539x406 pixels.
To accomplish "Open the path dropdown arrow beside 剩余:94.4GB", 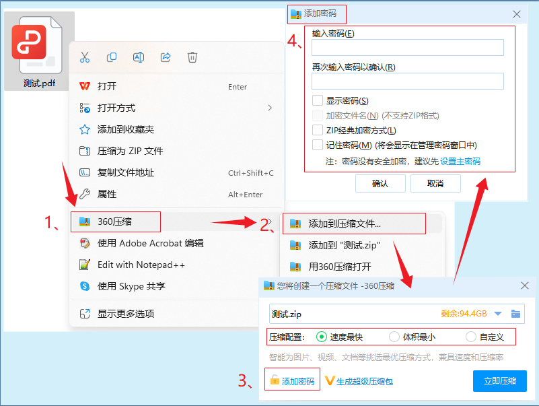I will (x=498, y=314).
